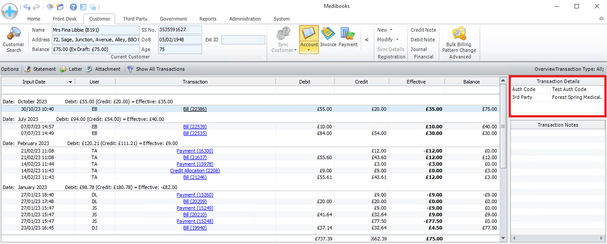Click the undo arrow in quick access toolbar
Viewport: 607px width, 244px height.
(27, 7)
